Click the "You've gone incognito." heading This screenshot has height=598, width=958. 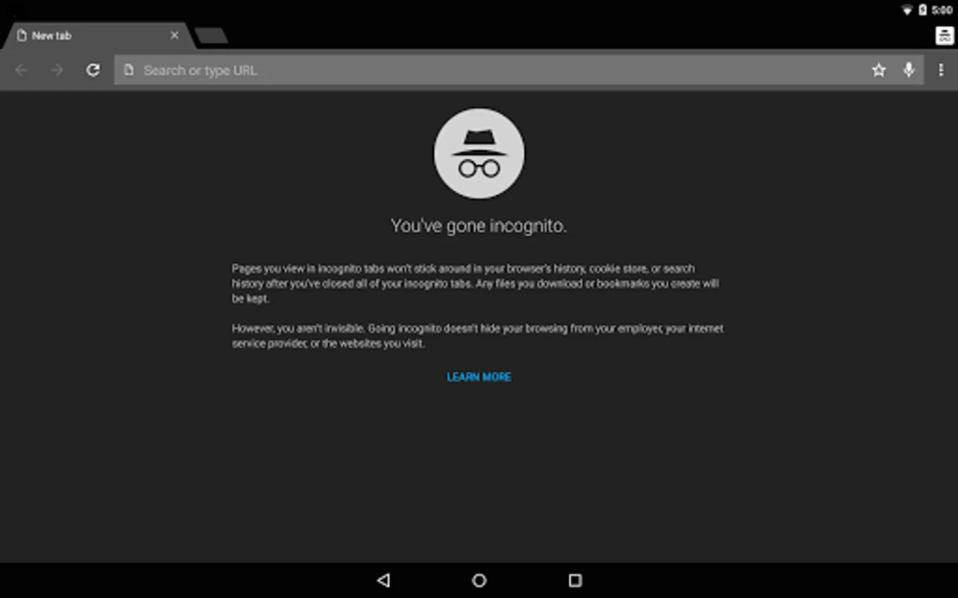pyautogui.click(x=478, y=226)
